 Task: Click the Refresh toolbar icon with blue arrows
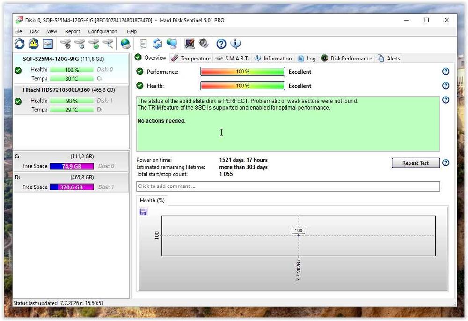[x=20, y=44]
